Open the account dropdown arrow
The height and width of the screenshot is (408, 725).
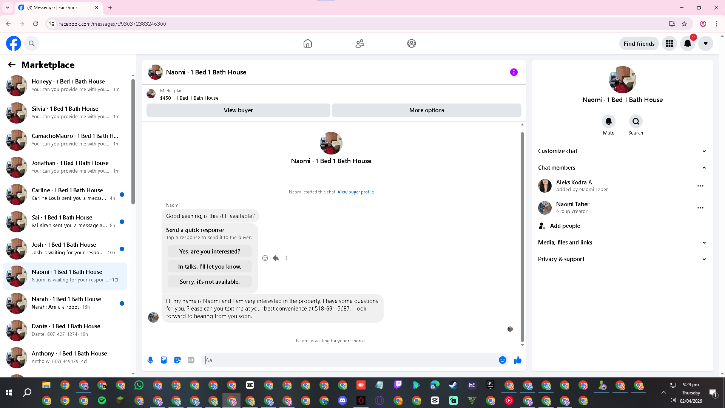pos(706,43)
